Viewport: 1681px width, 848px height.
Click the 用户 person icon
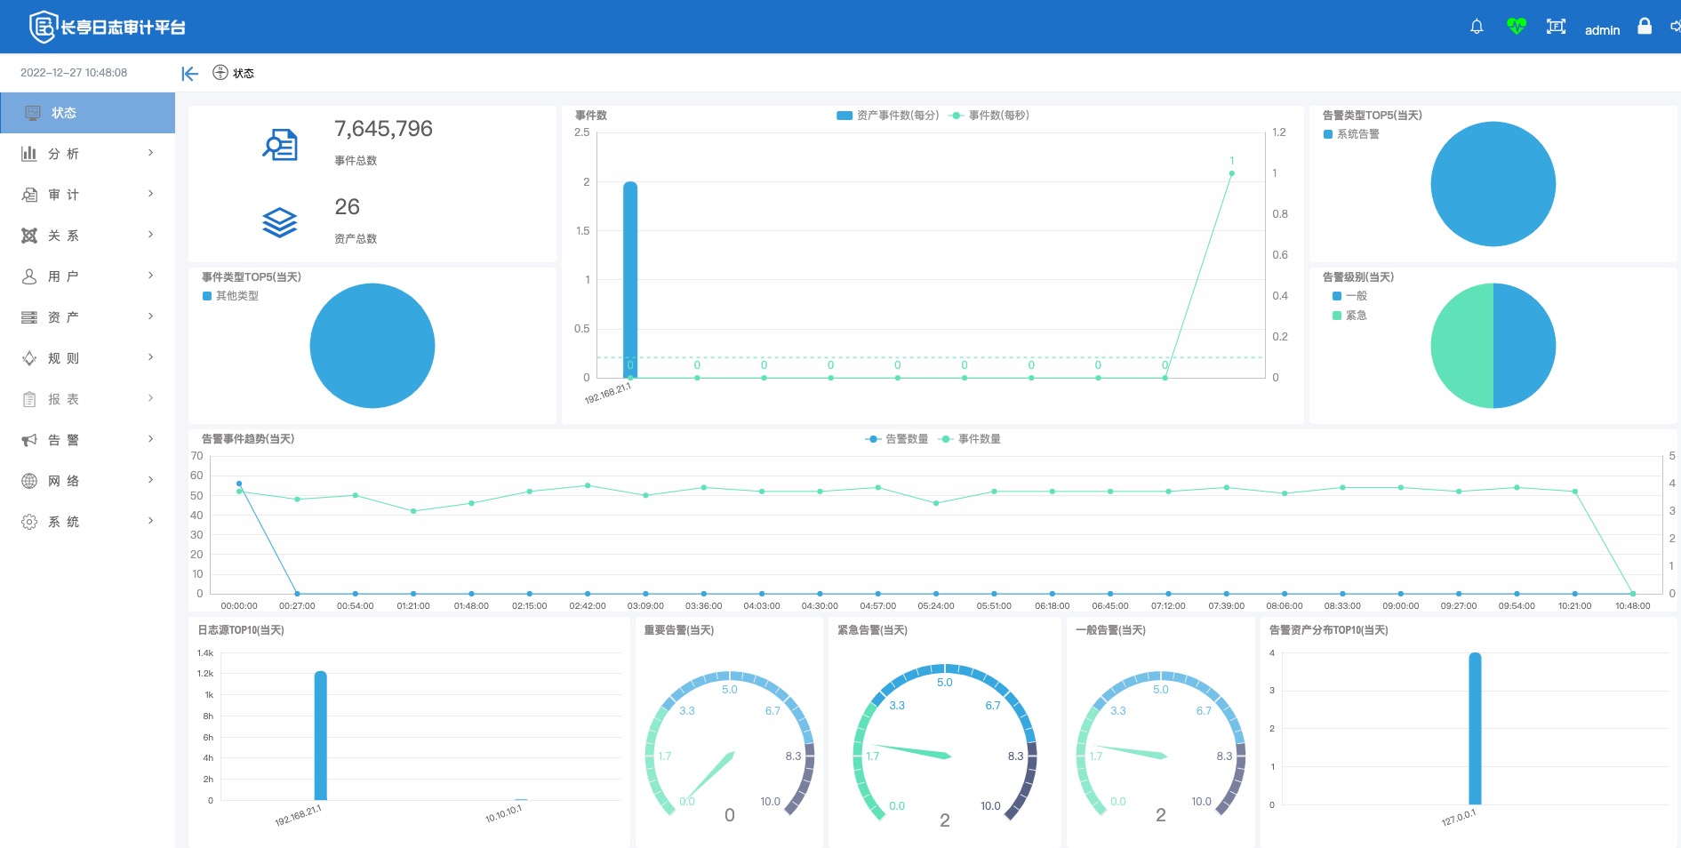29,276
